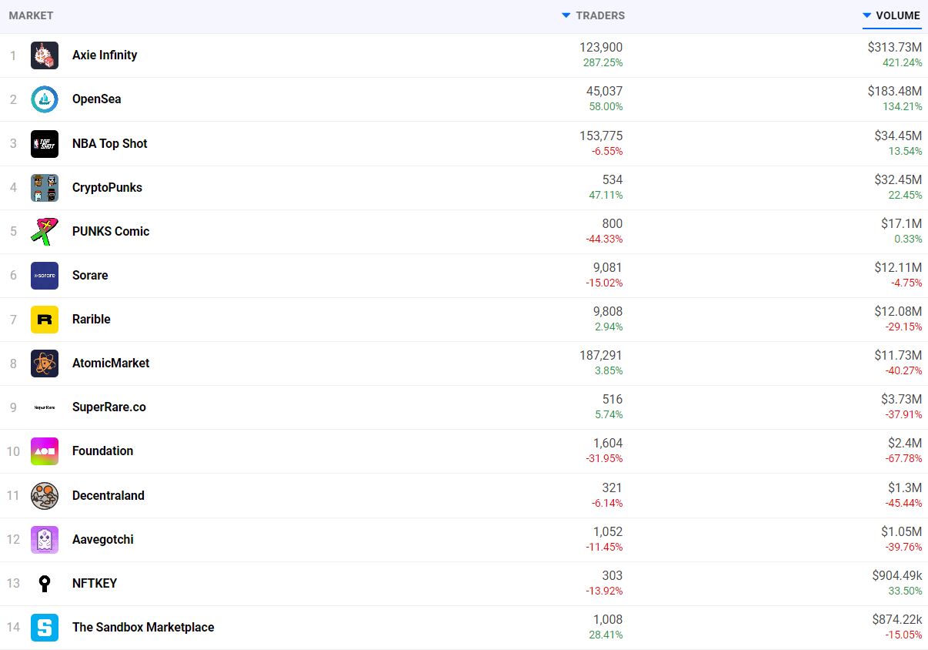Click the Decentraland logo icon
Image resolution: width=928 pixels, height=650 pixels.
(45, 496)
